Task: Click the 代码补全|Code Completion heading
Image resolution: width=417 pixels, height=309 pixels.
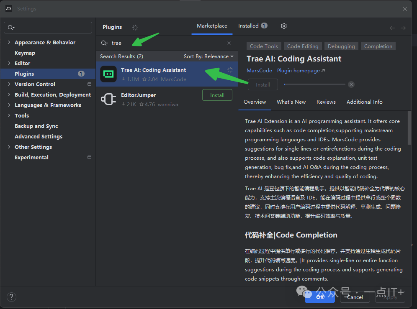Action: pyautogui.click(x=291, y=235)
